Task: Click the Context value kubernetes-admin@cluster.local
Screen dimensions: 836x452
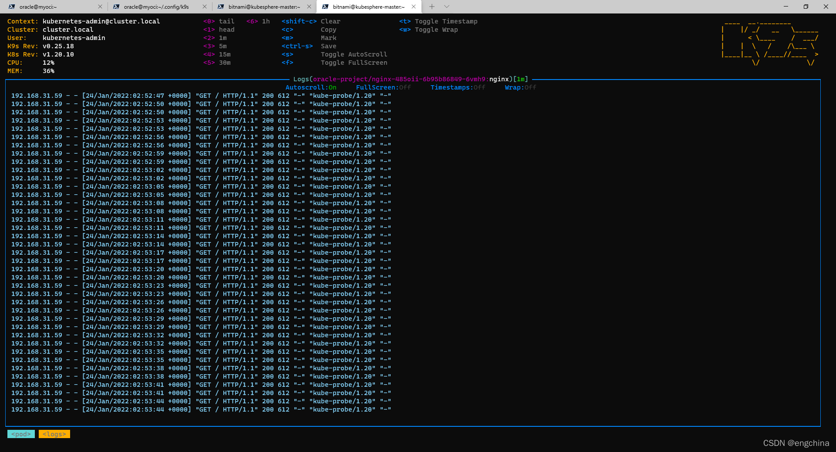Action: tap(101, 21)
